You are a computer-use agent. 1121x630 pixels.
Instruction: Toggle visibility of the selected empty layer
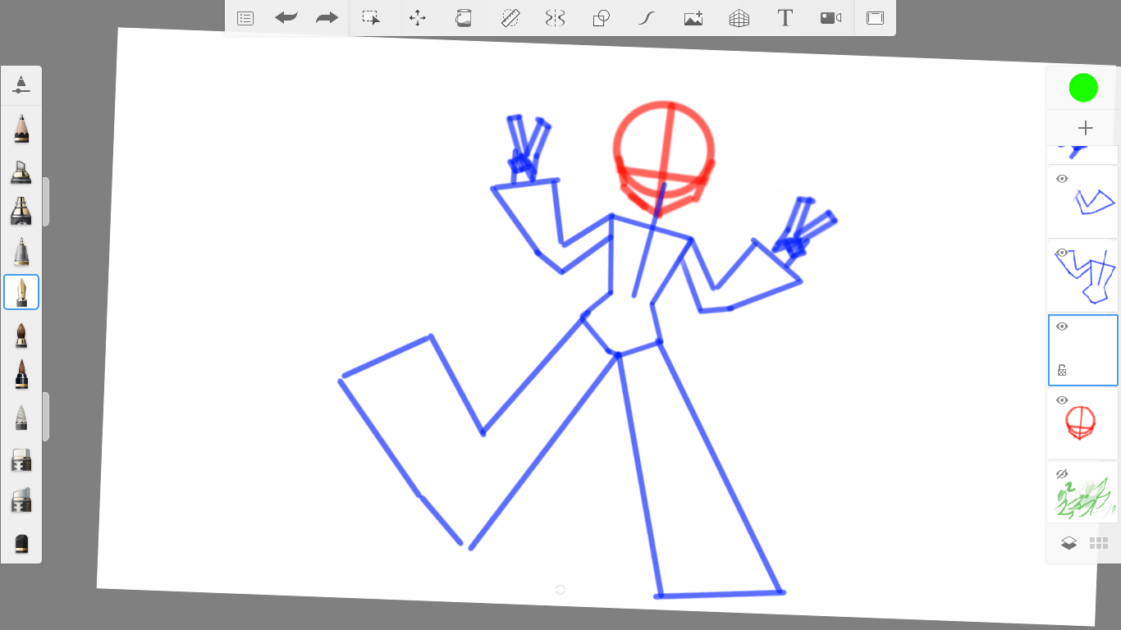tap(1062, 326)
